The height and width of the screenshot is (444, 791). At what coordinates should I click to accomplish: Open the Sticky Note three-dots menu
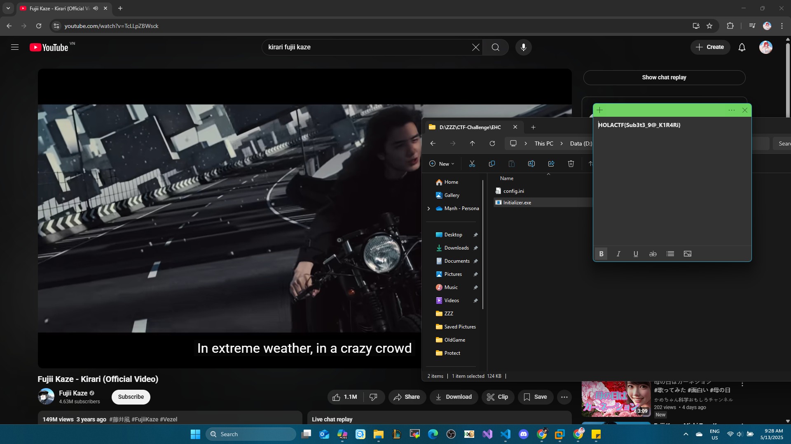tap(731, 110)
